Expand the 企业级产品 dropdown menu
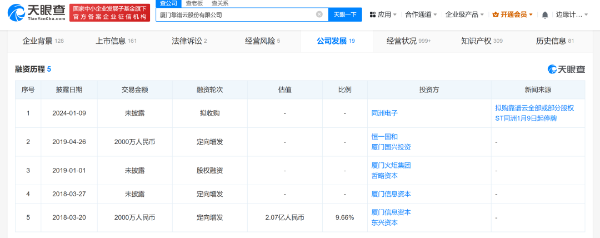Image resolution: width=600 pixels, height=238 pixels. pyautogui.click(x=464, y=14)
